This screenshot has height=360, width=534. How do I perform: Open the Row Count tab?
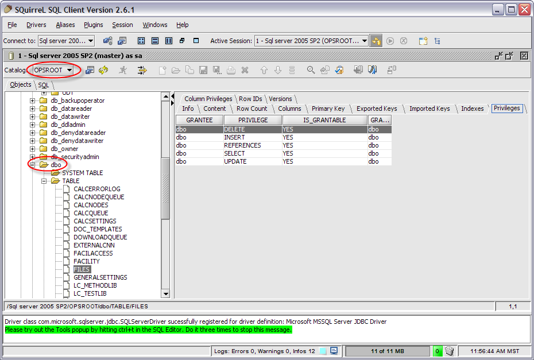tap(252, 109)
